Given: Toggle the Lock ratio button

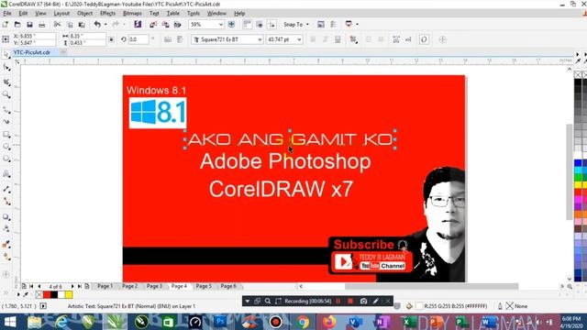Looking at the screenshot, I should [x=111, y=39].
